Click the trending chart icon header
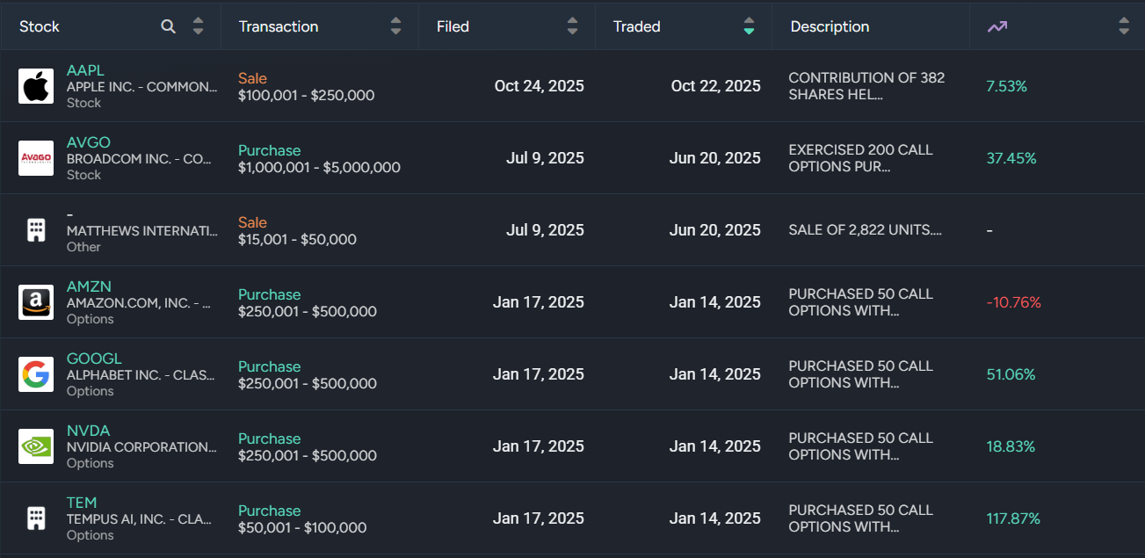 996,26
